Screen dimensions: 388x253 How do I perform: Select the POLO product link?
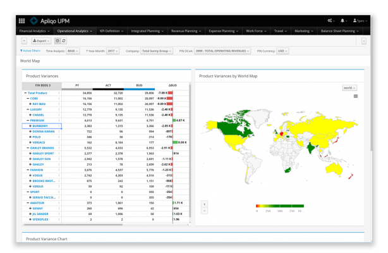37,137
